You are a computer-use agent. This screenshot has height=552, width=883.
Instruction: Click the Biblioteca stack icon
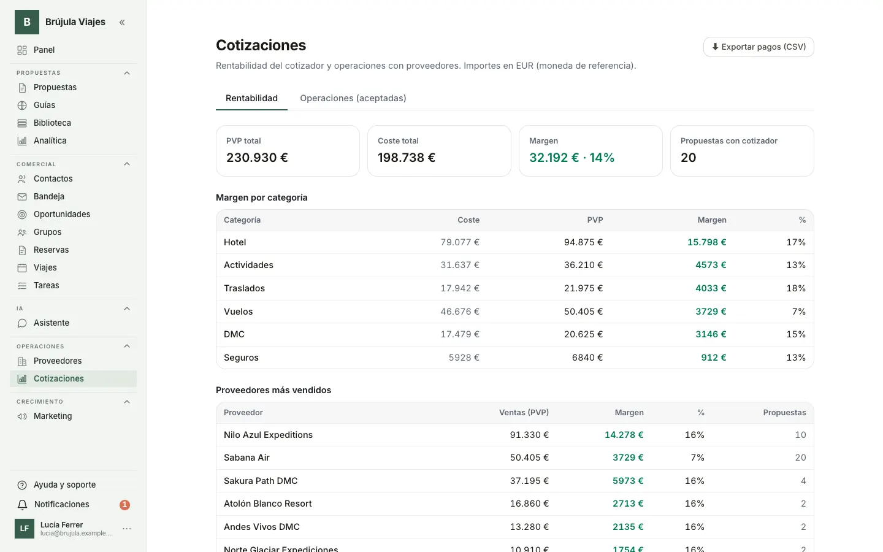(22, 123)
